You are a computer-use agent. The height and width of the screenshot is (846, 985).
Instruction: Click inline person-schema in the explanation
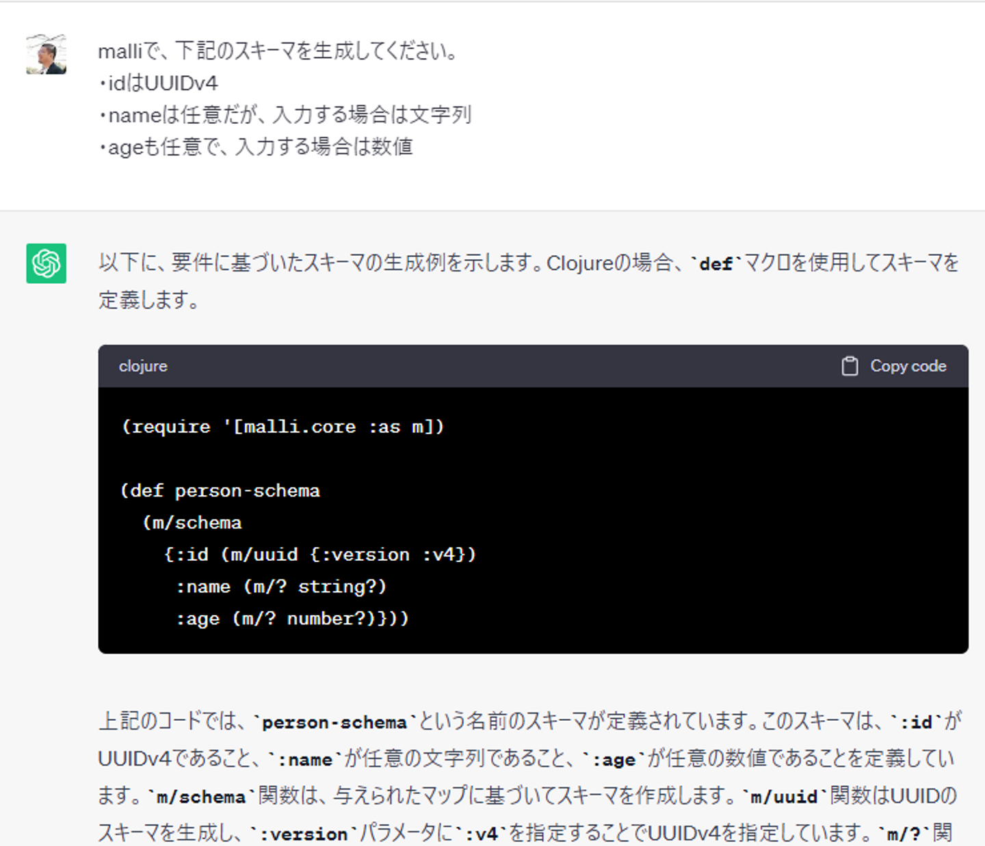[334, 722]
